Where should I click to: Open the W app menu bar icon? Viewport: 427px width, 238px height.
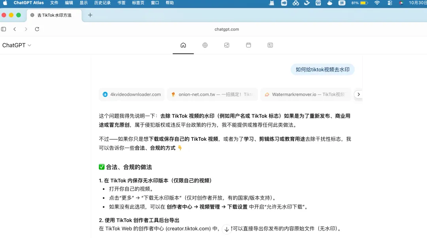[x=318, y=3]
